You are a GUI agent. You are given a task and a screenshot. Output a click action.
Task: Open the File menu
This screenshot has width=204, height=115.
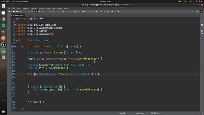pyautogui.click(x=9, y=8)
